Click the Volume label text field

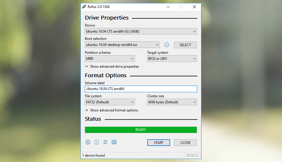(x=141, y=89)
